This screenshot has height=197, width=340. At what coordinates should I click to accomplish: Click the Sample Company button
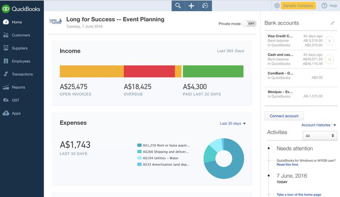point(298,6)
